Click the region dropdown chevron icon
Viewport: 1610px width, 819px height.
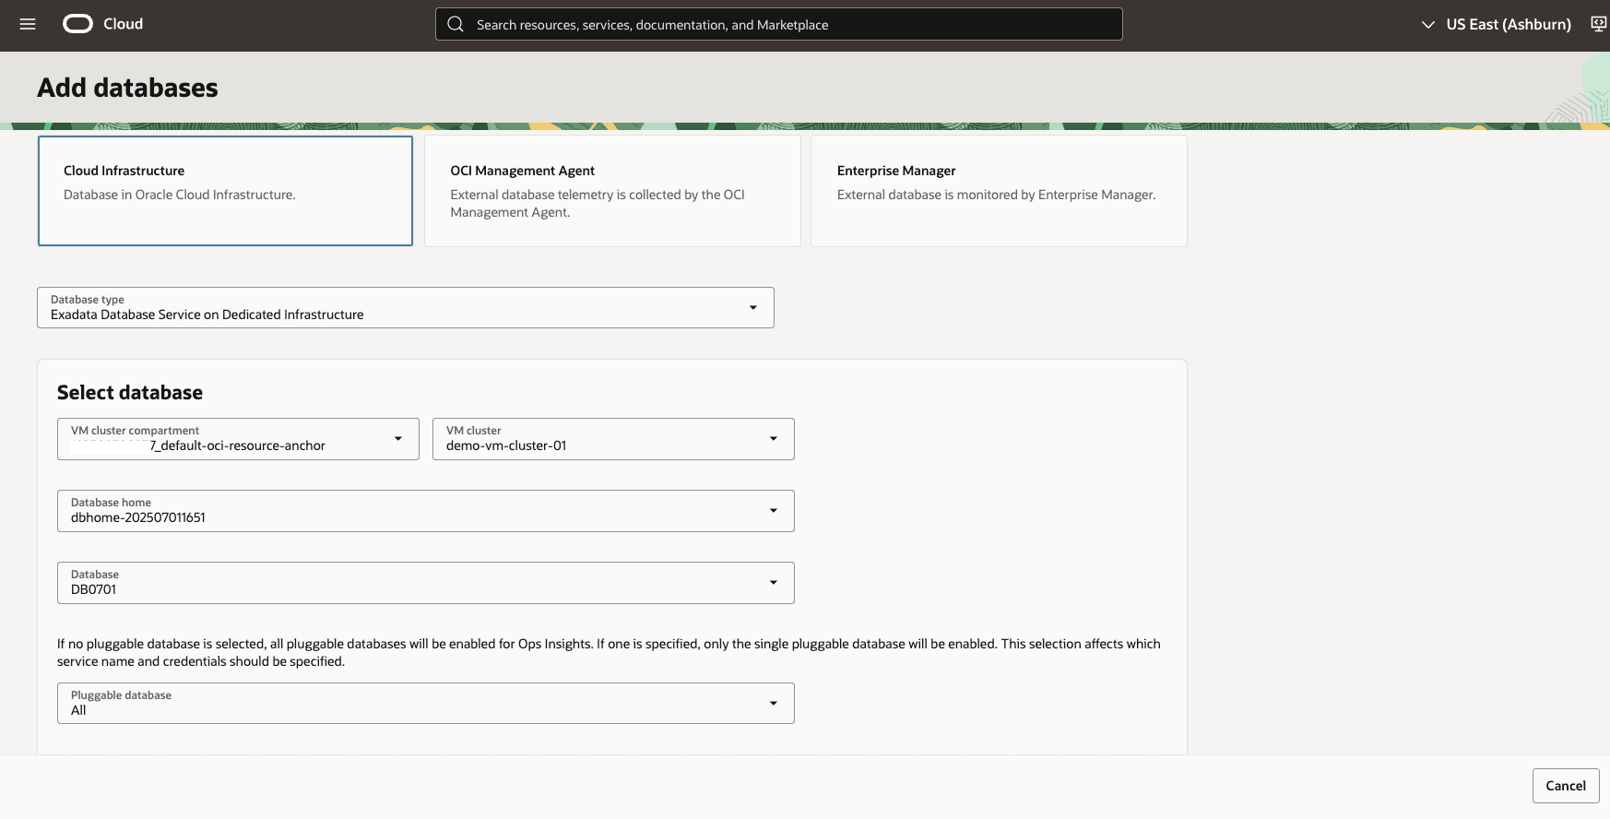point(1427,25)
